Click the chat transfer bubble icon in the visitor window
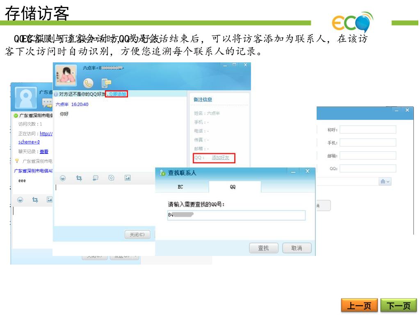Screen dimensions: 420x315 point(47,103)
